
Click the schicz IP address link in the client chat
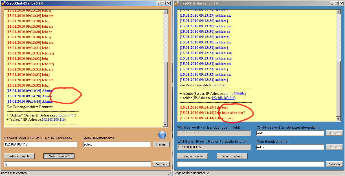pos(53,120)
